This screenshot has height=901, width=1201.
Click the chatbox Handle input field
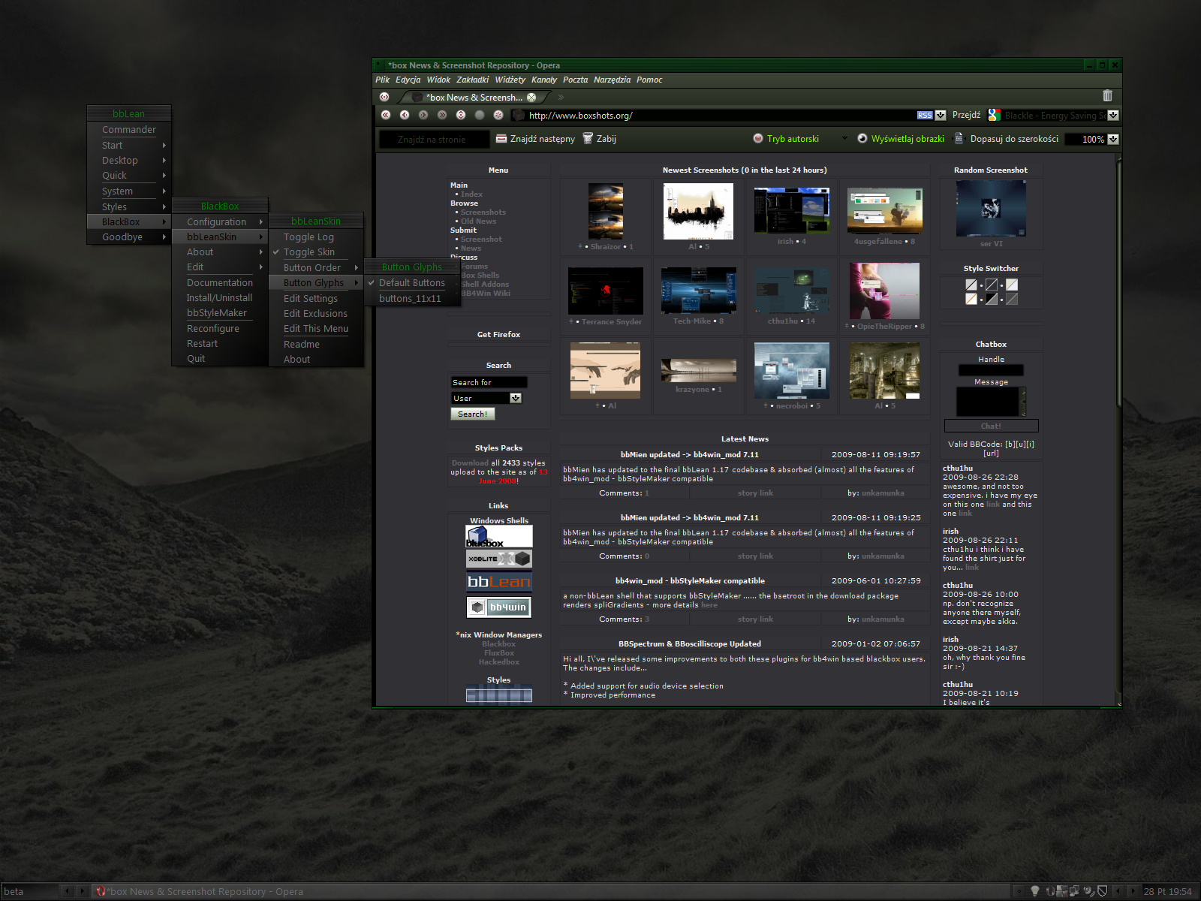pyautogui.click(x=991, y=370)
